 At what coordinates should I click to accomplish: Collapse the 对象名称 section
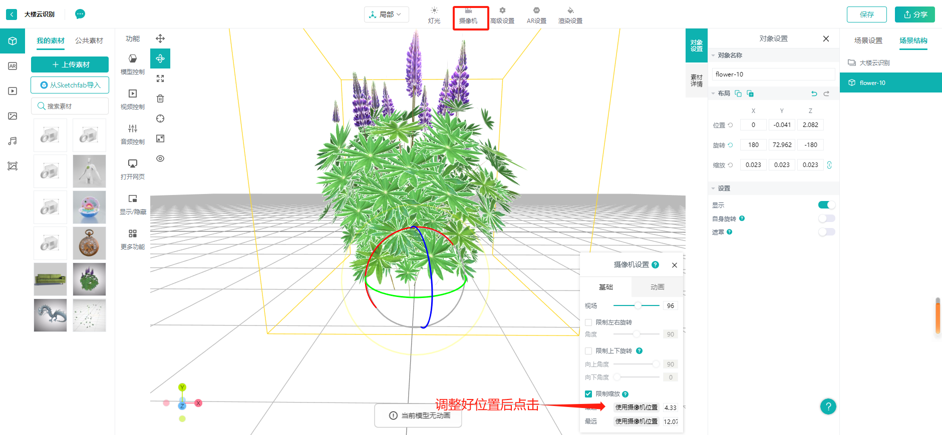pyautogui.click(x=713, y=55)
